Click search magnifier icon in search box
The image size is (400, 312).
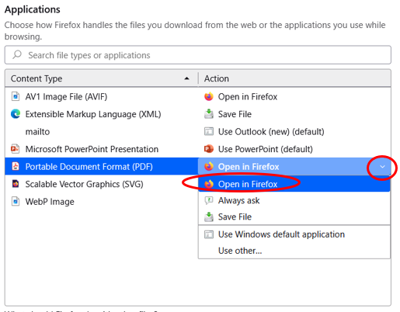(17, 54)
